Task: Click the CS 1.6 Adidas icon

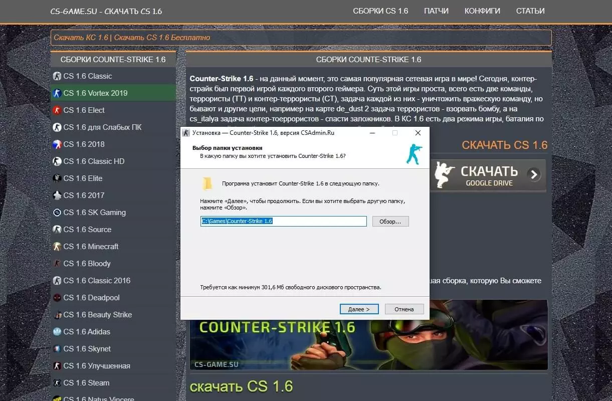Action: [57, 332]
